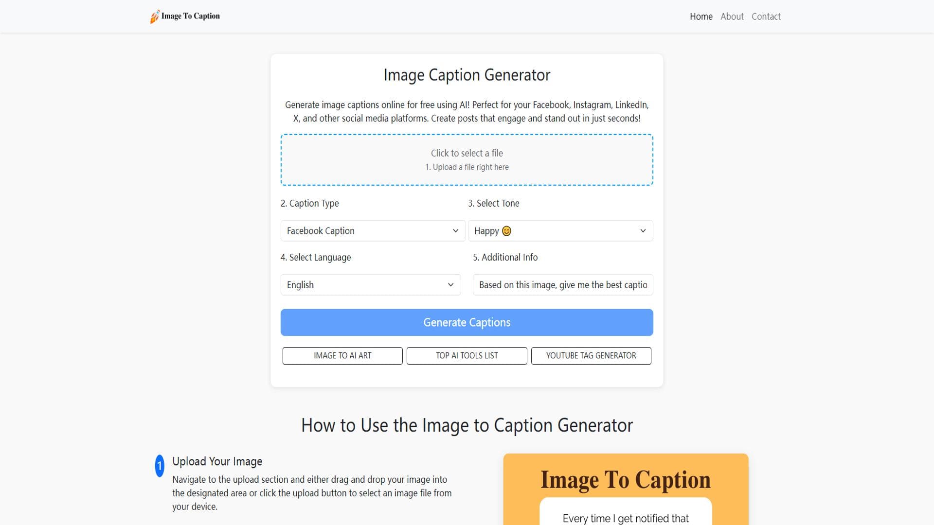Select the Home navigation item
Screen dimensions: 934x525
point(701,16)
